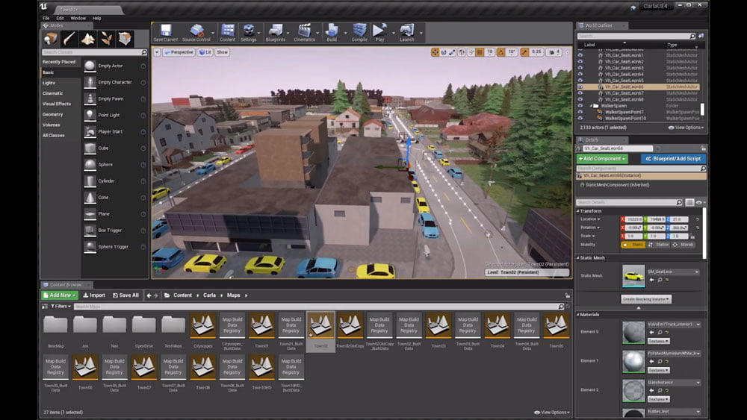Click the Compile toolbar icon

[x=359, y=31]
